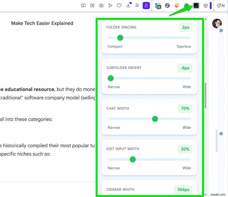Open easy setup sliders icon
The width and height of the screenshot is (228, 197).
point(137,5)
